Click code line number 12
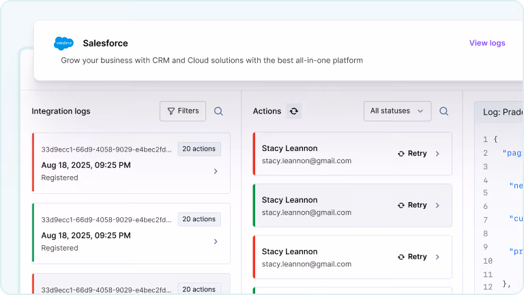 point(488,287)
